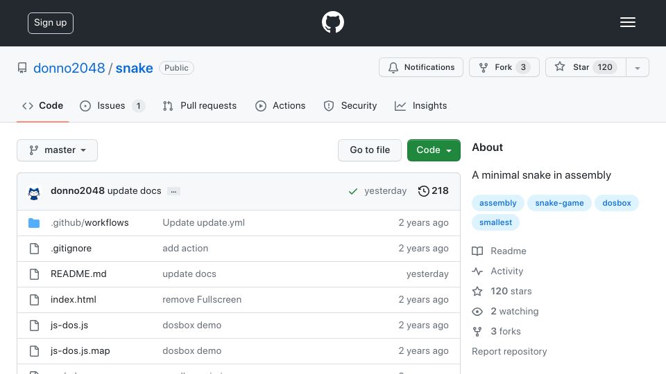The width and height of the screenshot is (666, 374).
Task: Open the .github/workflows folder
Action: click(x=89, y=222)
